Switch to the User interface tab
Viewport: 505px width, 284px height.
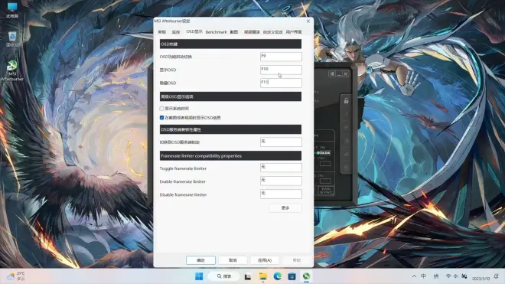pyautogui.click(x=294, y=32)
